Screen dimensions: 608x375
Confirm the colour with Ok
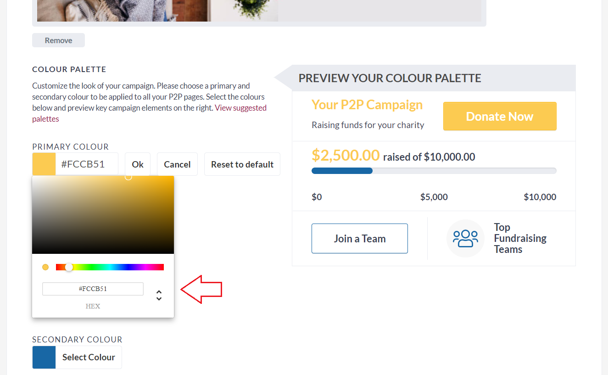pos(138,164)
